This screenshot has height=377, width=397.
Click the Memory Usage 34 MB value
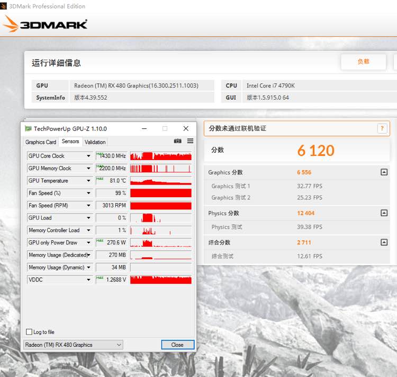click(111, 267)
